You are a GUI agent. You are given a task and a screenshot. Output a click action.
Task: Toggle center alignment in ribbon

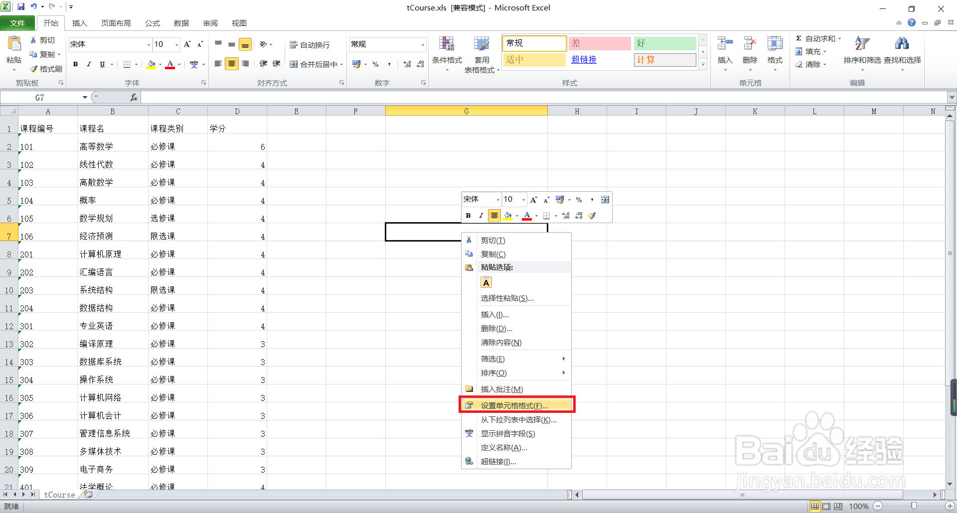coord(232,64)
